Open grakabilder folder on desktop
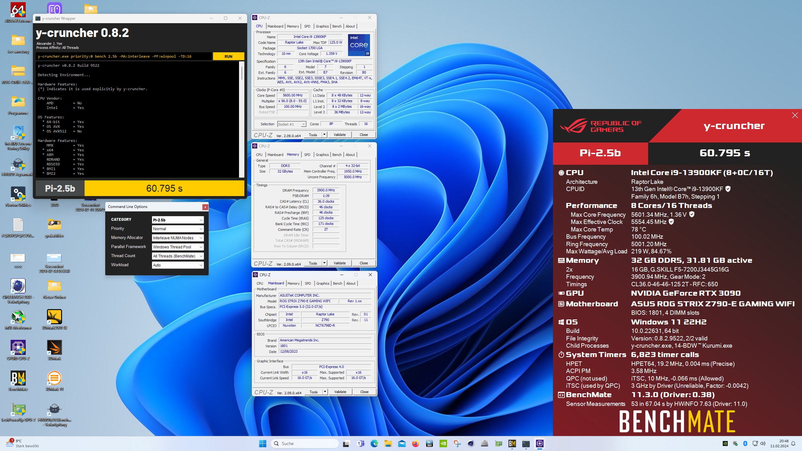Viewport: 802px width, 451px height. click(x=54, y=227)
